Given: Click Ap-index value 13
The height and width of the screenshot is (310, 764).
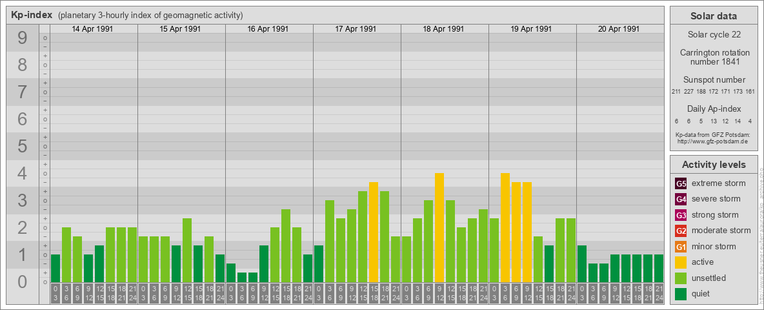Looking at the screenshot, I should (x=714, y=121).
